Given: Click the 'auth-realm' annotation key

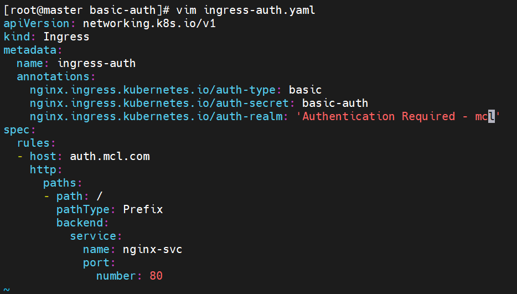Looking at the screenshot, I should [157, 116].
